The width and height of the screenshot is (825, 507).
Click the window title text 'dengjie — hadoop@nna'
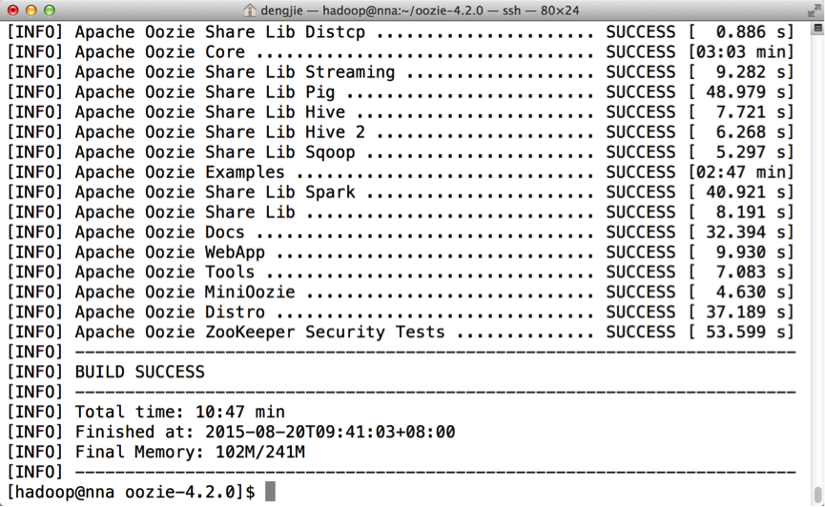coord(343,10)
